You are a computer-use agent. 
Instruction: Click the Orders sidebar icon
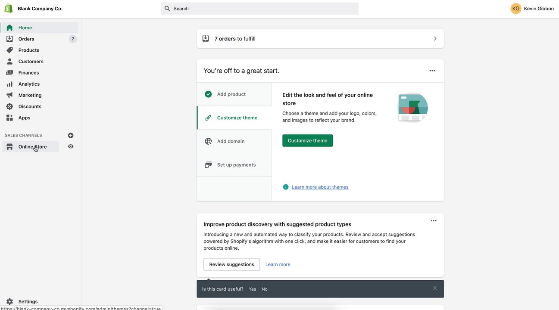(x=9, y=39)
